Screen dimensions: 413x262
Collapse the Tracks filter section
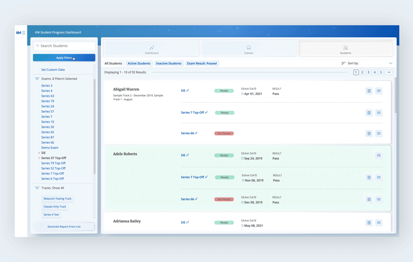[37, 188]
